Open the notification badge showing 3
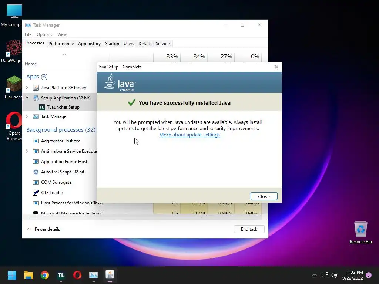This screenshot has height=284, width=379. point(369,275)
